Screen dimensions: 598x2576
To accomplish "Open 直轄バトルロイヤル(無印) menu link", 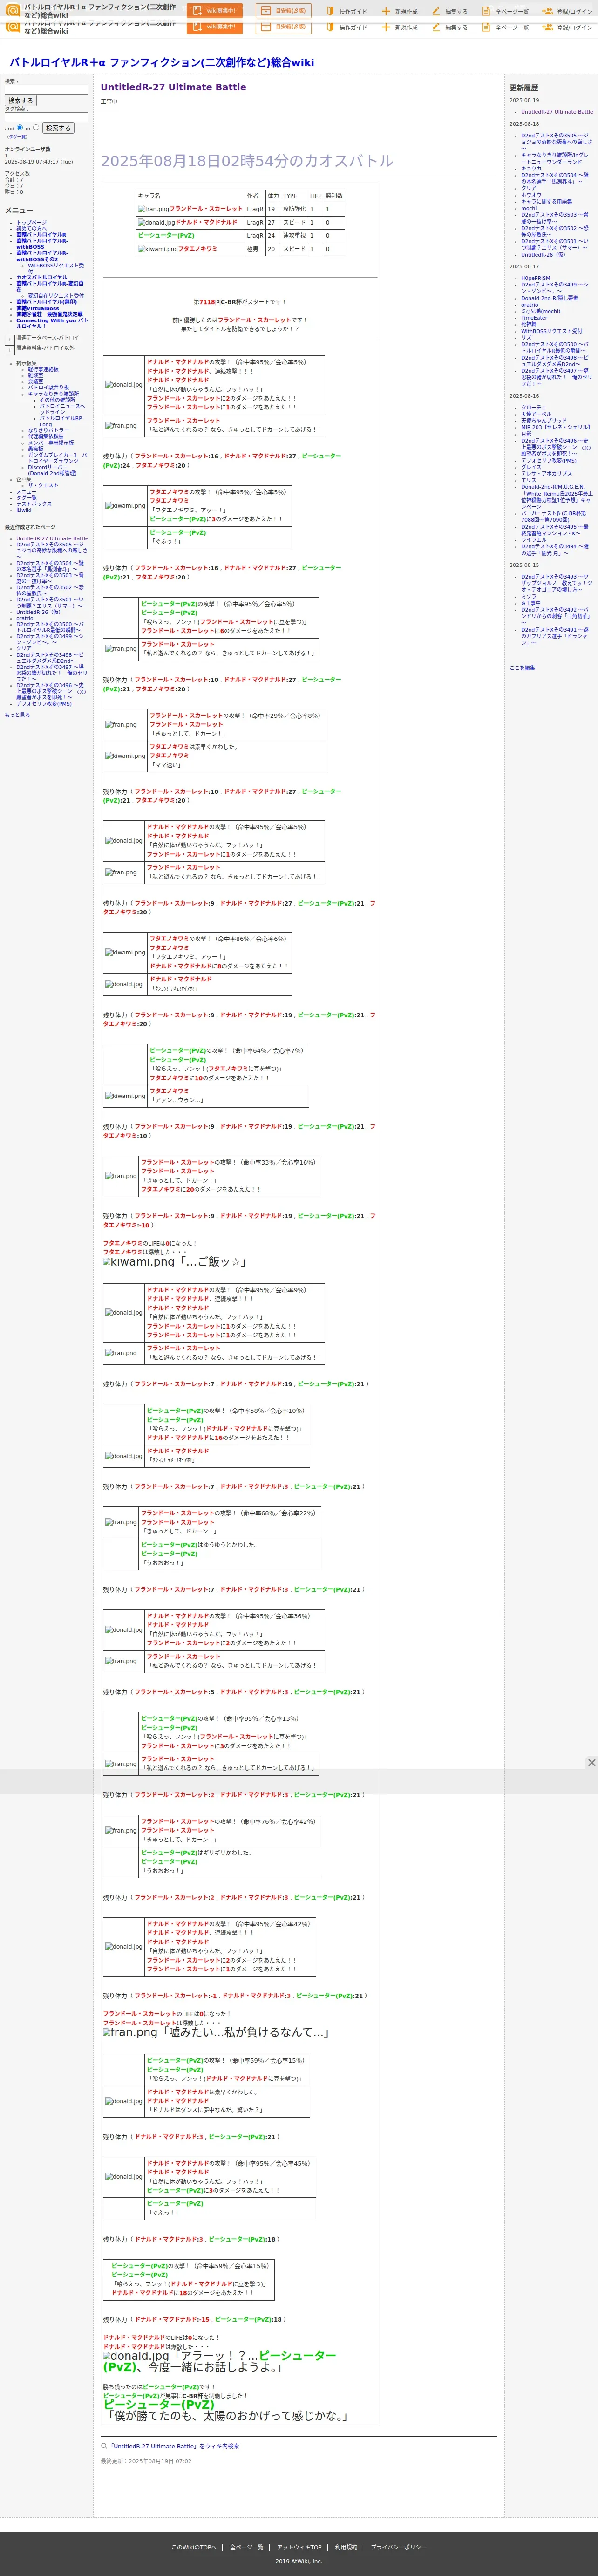I will point(46,302).
